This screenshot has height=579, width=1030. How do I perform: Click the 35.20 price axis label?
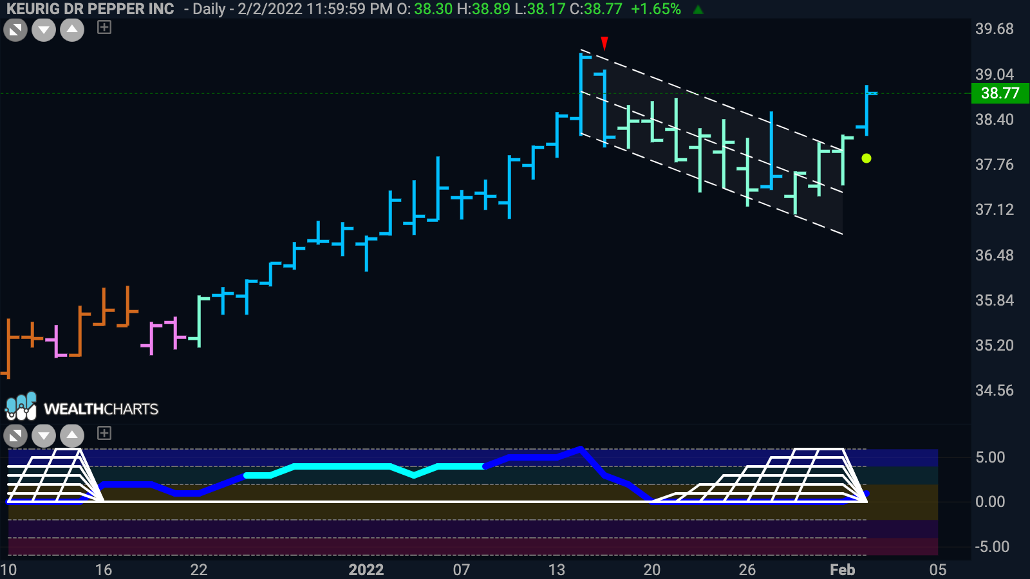click(x=994, y=345)
